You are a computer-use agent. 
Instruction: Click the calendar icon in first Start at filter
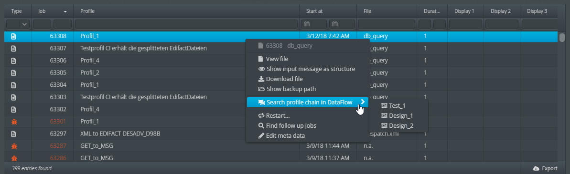[x=307, y=24]
